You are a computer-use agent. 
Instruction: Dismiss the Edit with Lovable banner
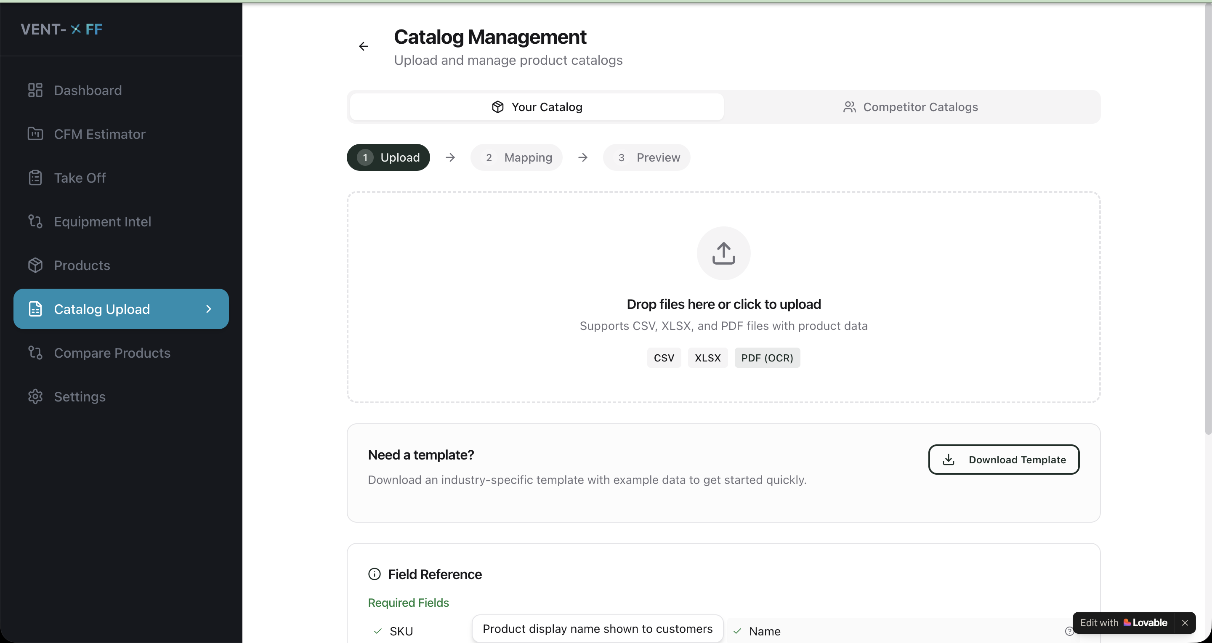tap(1185, 623)
